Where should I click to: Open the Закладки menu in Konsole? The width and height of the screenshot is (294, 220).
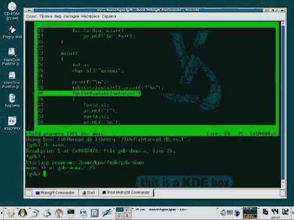(71, 16)
